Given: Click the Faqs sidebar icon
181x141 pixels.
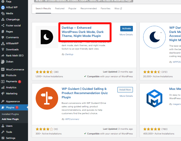Looking at the screenshot, I should click(3, 2).
